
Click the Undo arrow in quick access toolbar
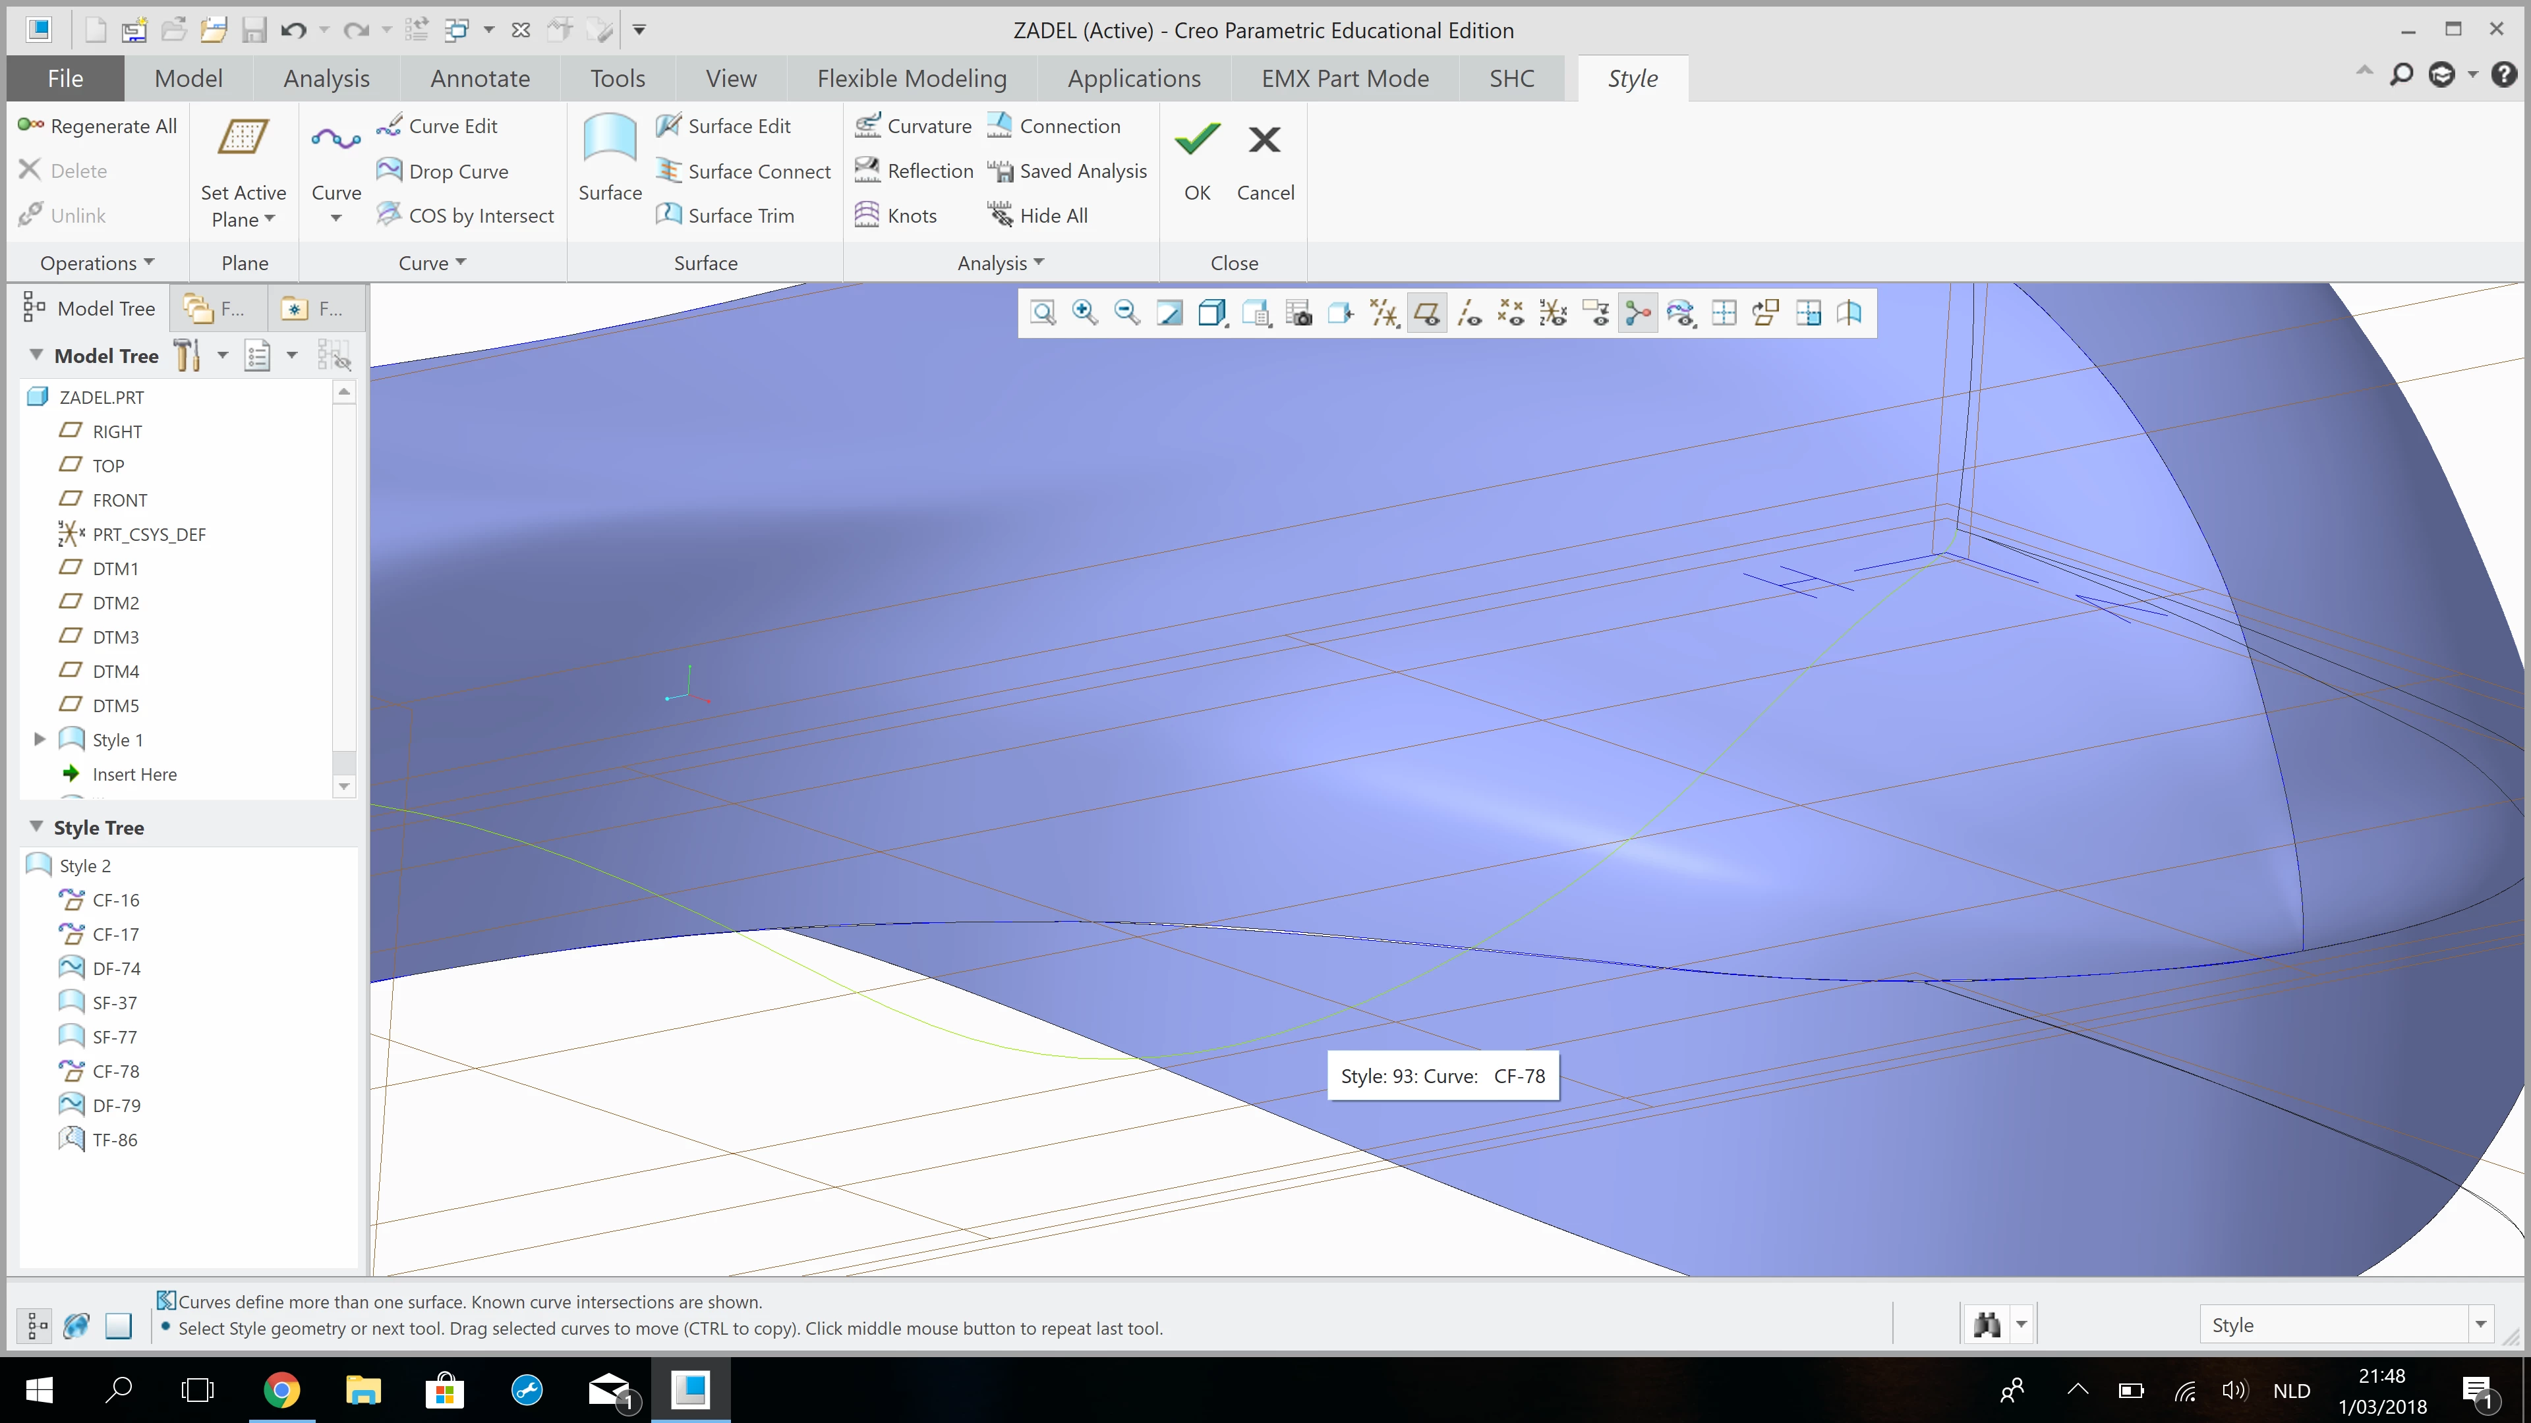click(293, 30)
